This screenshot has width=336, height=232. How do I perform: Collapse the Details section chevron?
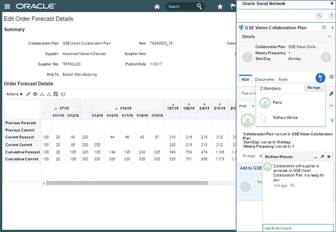click(329, 36)
